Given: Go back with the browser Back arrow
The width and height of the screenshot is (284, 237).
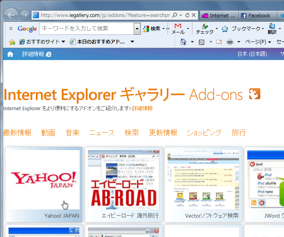Looking at the screenshot, I should click(11, 15).
